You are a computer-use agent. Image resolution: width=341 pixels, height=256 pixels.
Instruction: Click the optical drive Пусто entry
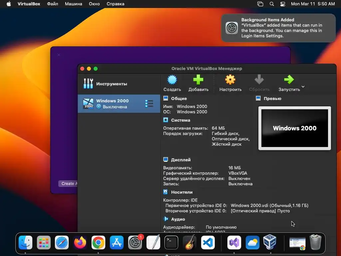(x=260, y=211)
